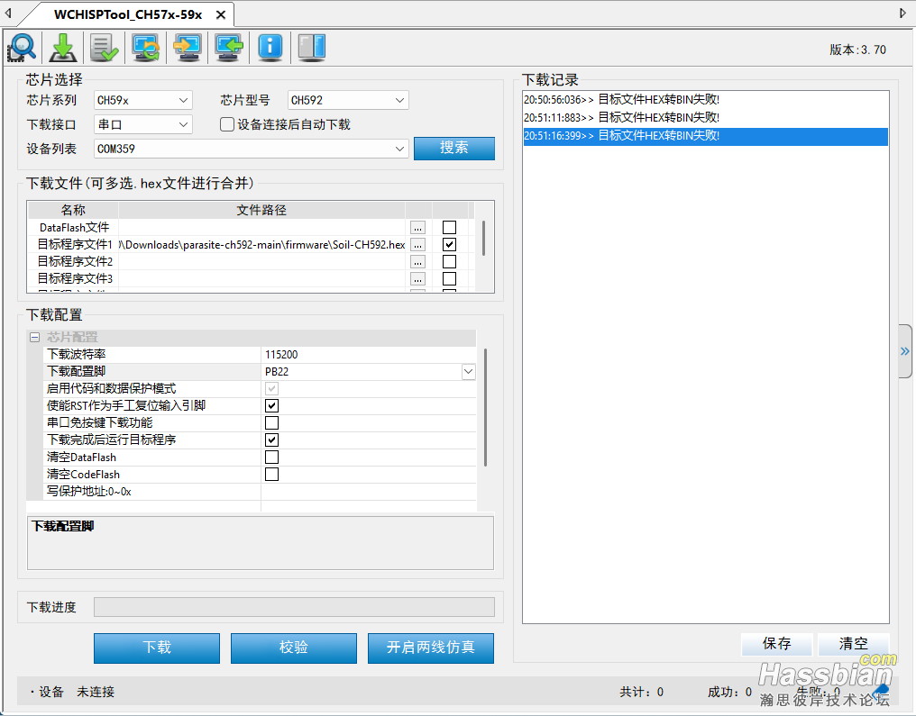This screenshot has height=716, width=916.
Task: Click the monitor with green arrow toolbar icon
Action: click(229, 47)
